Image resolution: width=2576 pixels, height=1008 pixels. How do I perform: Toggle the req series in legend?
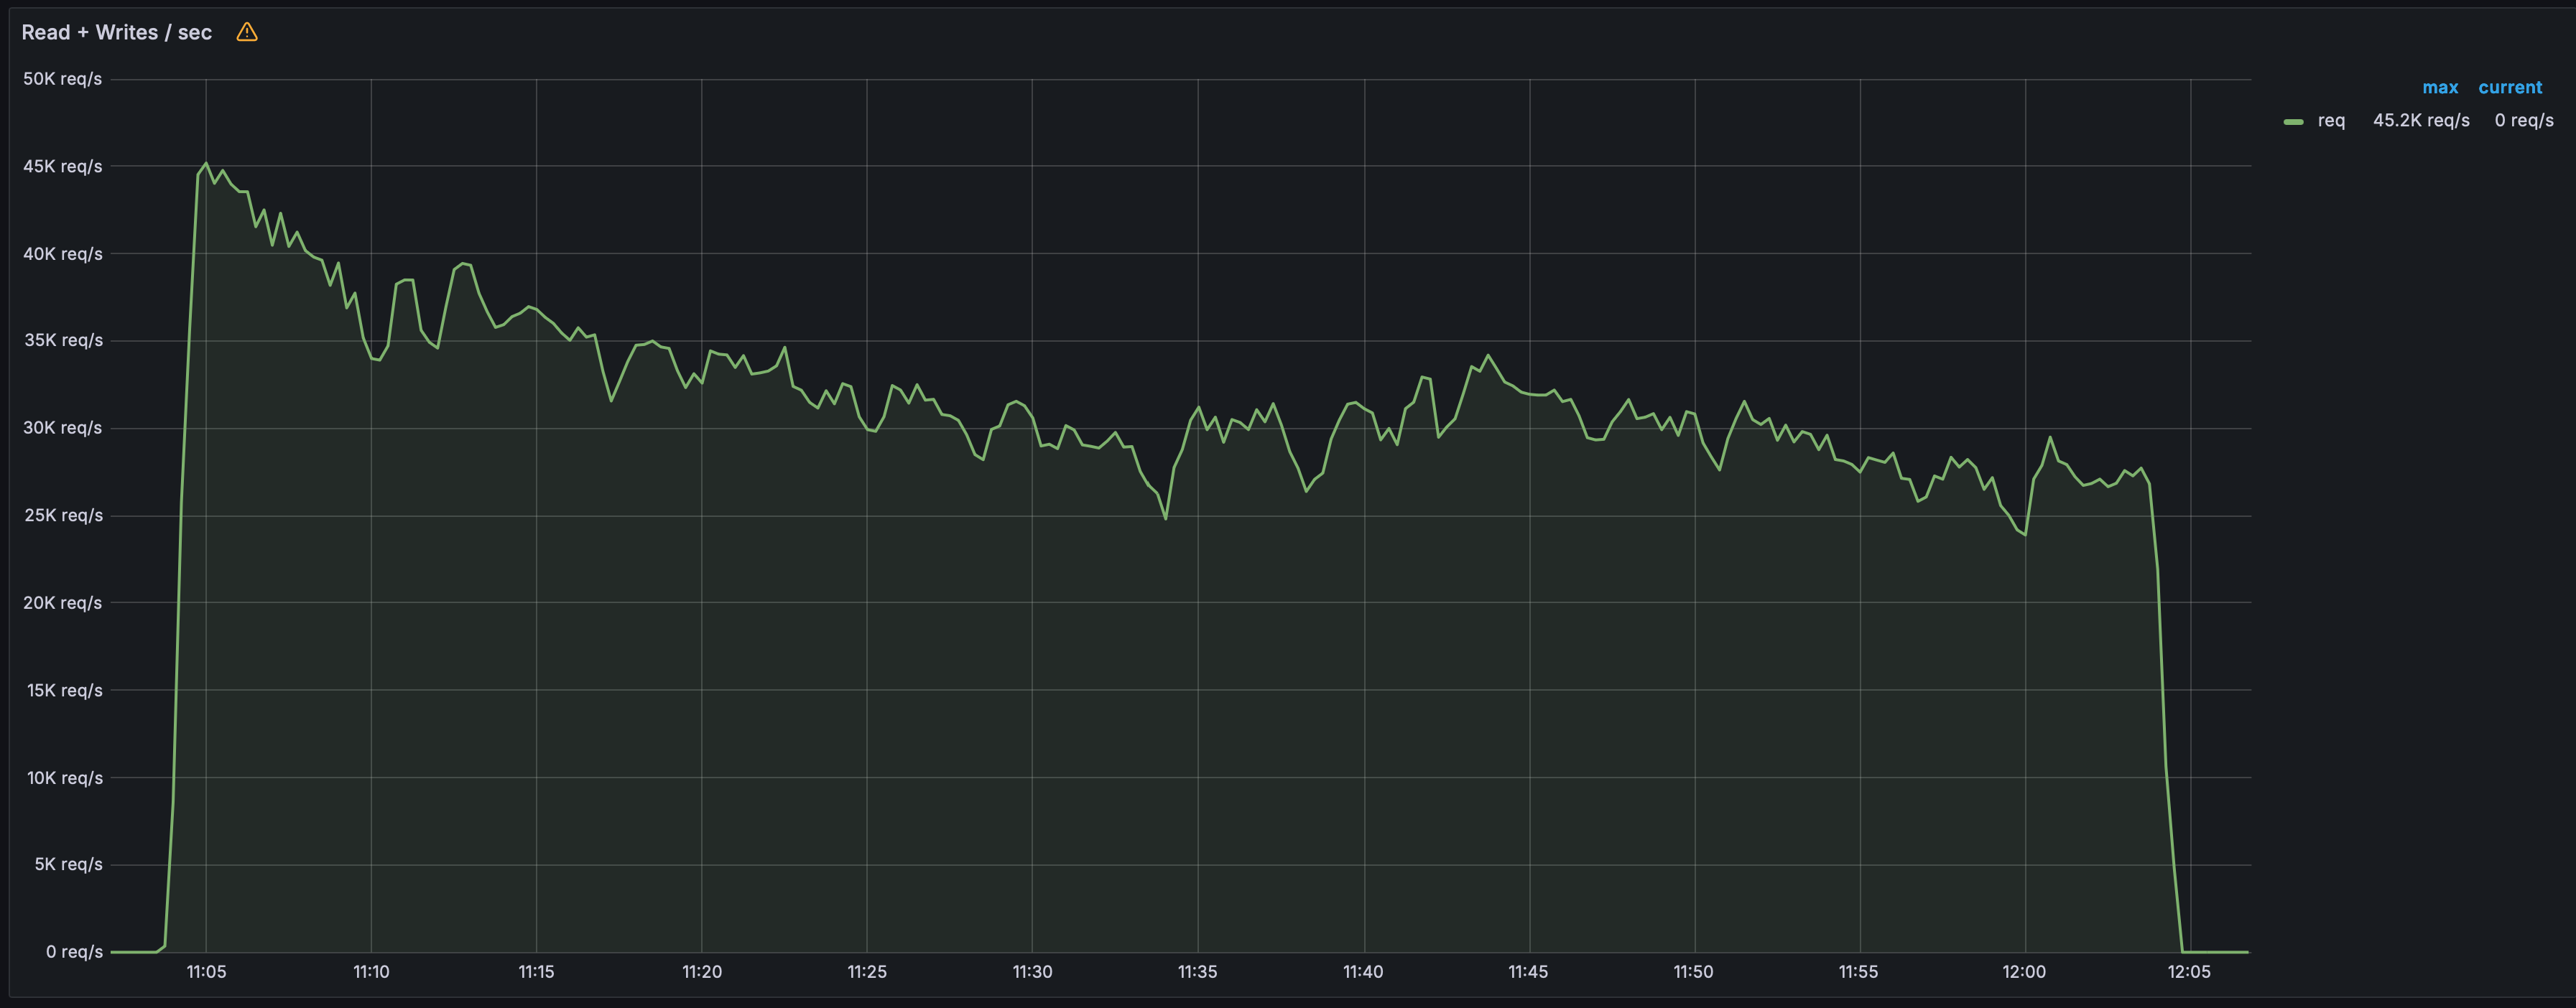2331,121
